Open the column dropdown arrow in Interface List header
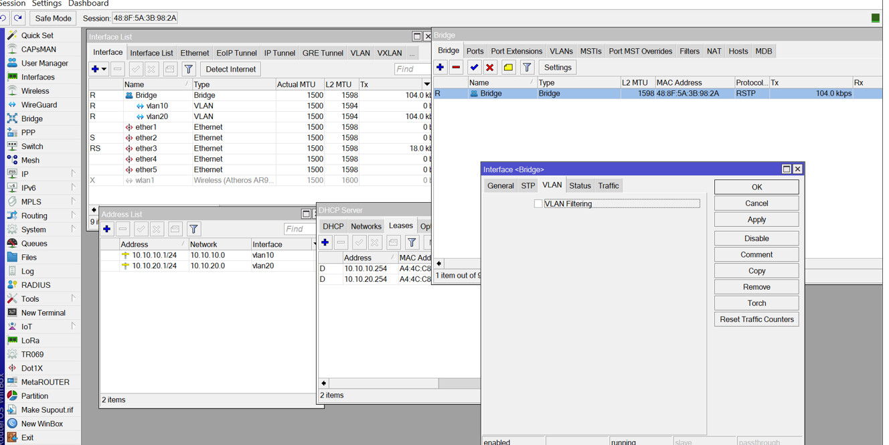Screen dimensions: 889x445 [426, 85]
